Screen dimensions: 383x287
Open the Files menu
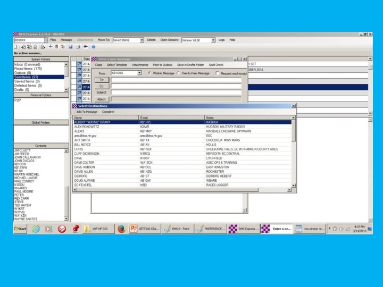tap(53, 40)
